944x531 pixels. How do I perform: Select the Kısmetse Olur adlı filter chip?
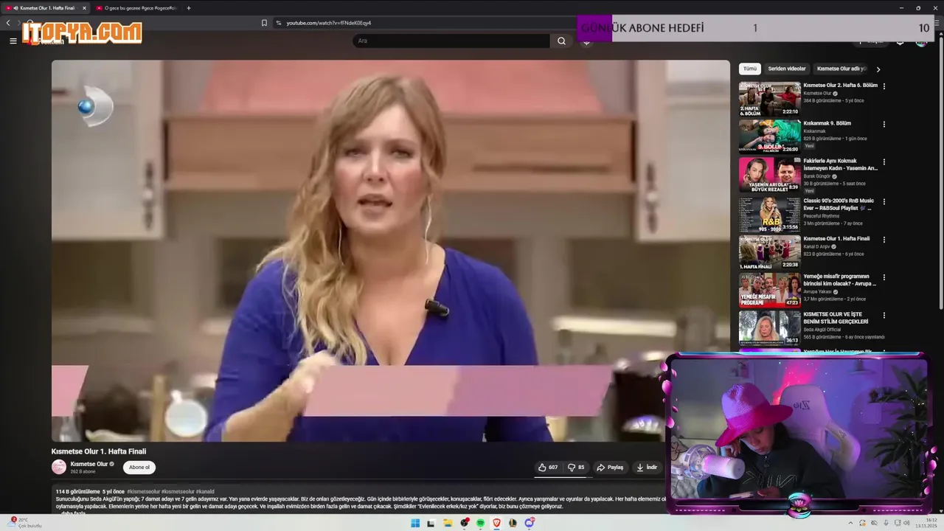[x=841, y=69]
